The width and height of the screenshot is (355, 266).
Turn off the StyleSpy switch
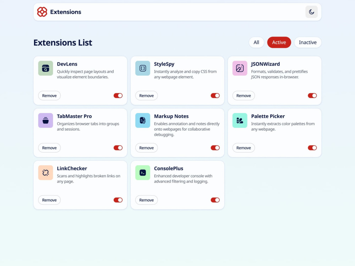click(215, 95)
